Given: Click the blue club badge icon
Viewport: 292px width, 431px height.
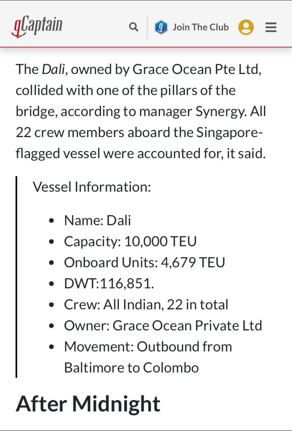Looking at the screenshot, I should [x=161, y=27].
